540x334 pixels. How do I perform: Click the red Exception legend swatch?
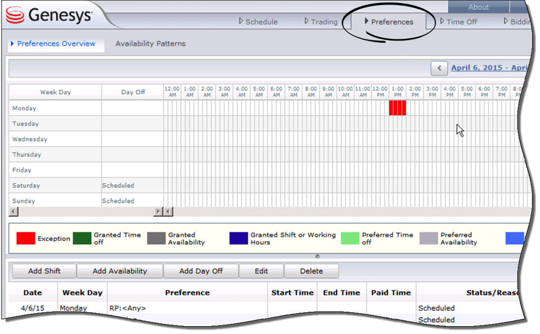click(25, 238)
